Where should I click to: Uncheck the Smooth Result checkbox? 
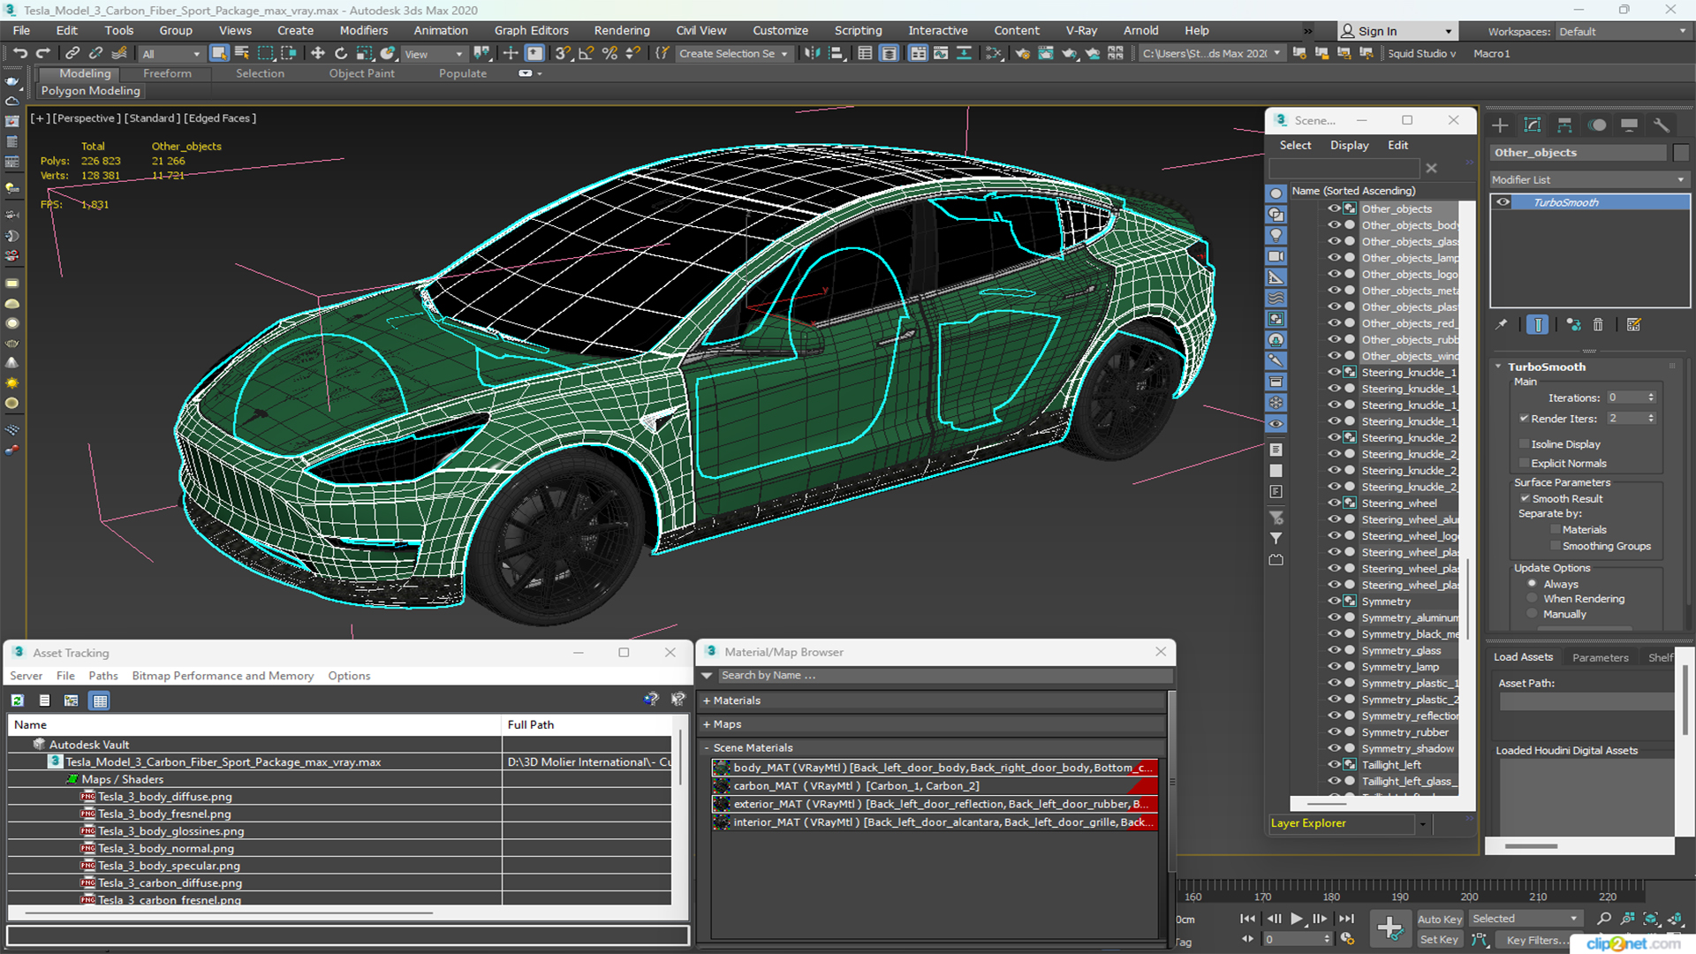pyautogui.click(x=1525, y=498)
